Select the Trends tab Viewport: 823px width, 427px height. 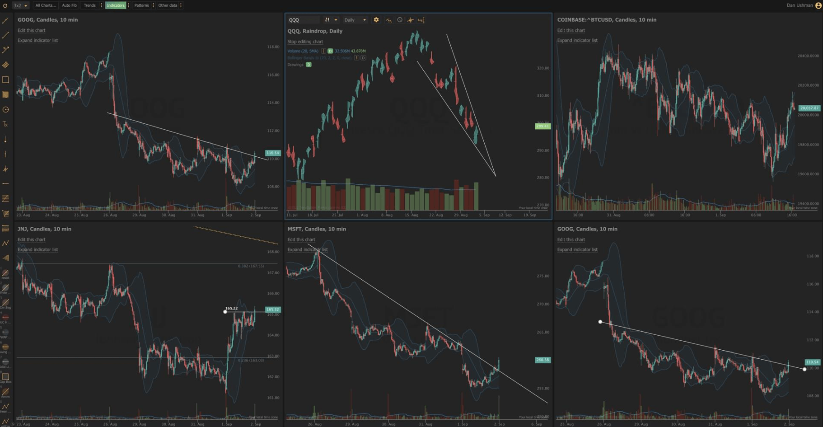coord(89,5)
